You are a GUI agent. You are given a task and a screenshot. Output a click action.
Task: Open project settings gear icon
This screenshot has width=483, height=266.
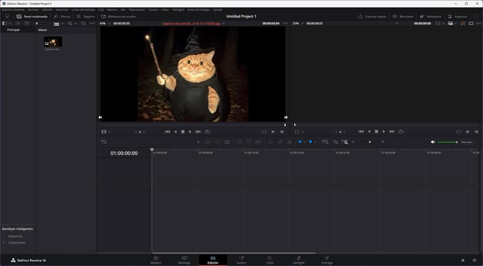[474, 260]
